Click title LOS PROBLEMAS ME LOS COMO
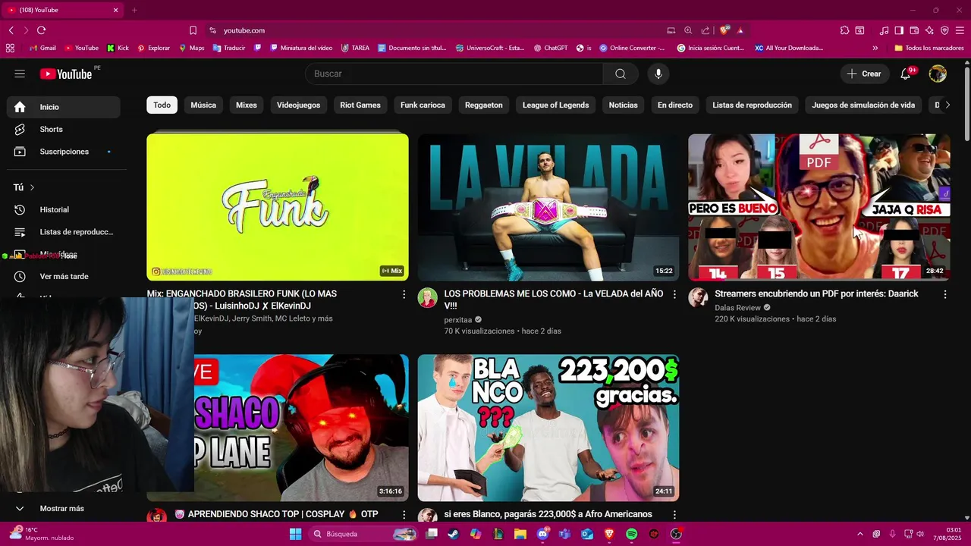Screen dimensions: 971x546 point(554,300)
